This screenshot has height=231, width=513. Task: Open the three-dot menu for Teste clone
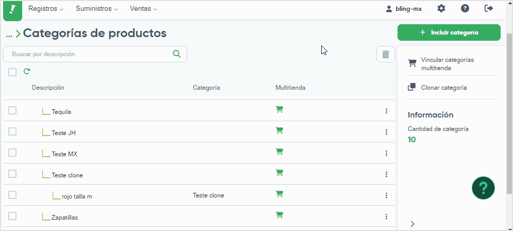[x=386, y=174]
